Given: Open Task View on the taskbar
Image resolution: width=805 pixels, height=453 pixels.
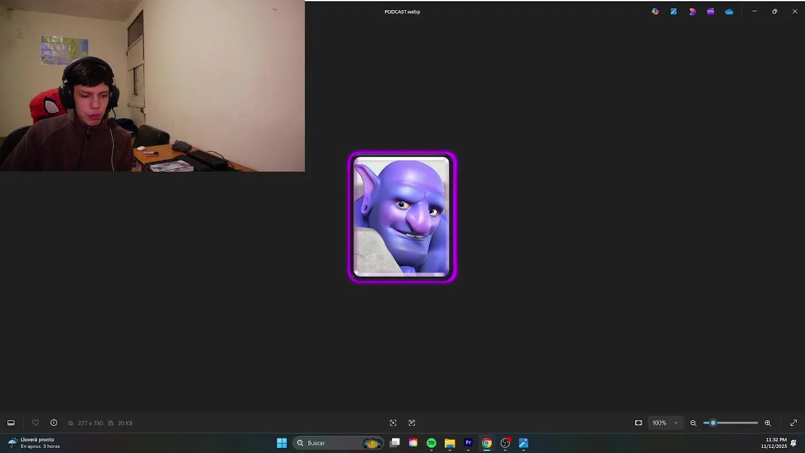Looking at the screenshot, I should pos(395,443).
